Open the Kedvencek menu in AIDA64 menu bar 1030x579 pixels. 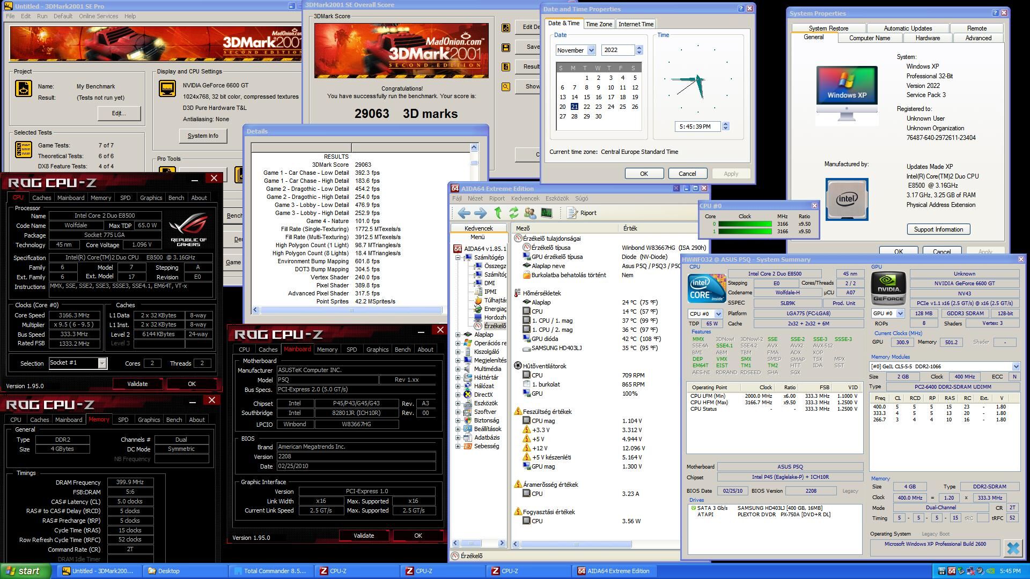(525, 198)
